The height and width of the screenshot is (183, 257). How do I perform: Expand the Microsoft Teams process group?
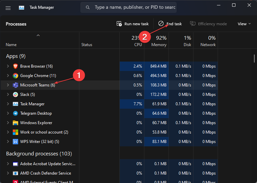coord(8,85)
